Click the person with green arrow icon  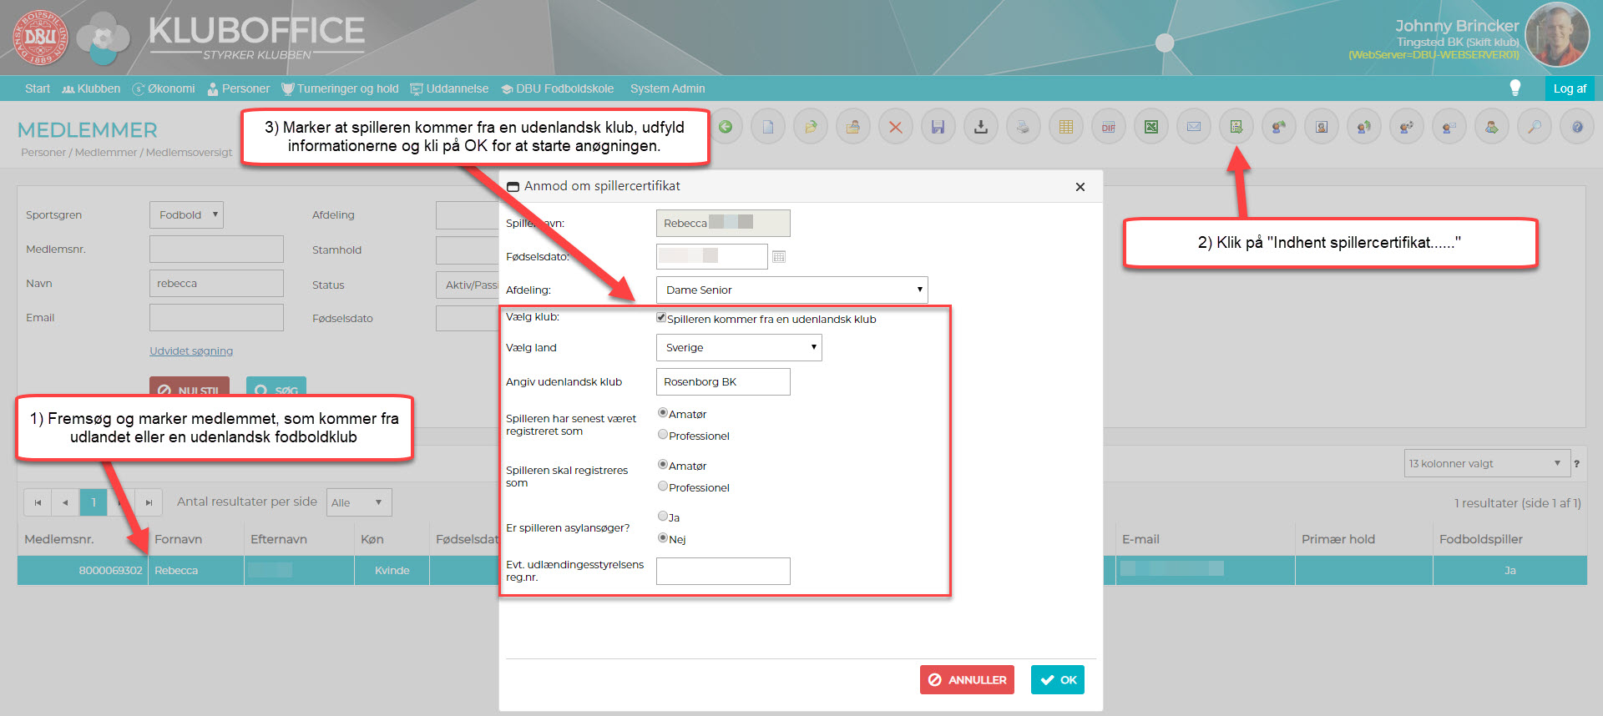[x=1279, y=127]
